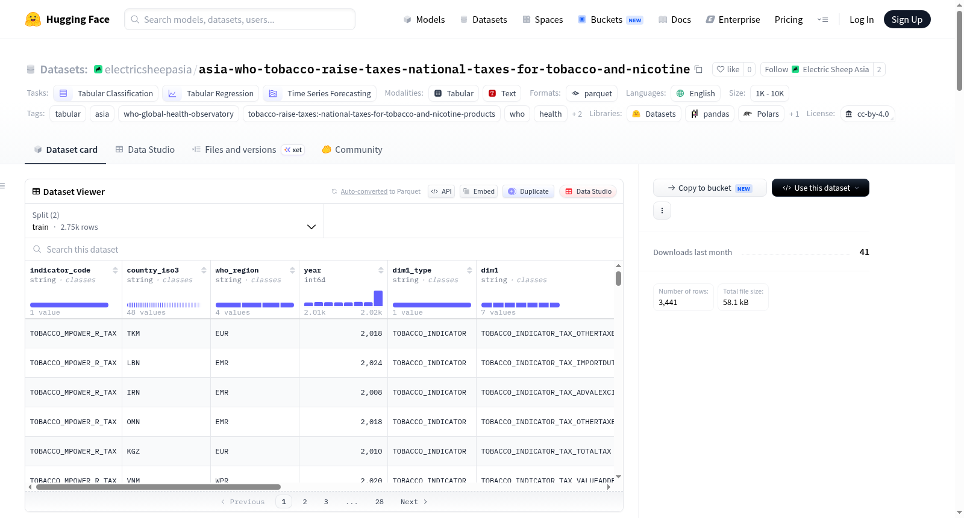Open Enterprise in the top navigation
Image resolution: width=964 pixels, height=518 pixels.
733,19
